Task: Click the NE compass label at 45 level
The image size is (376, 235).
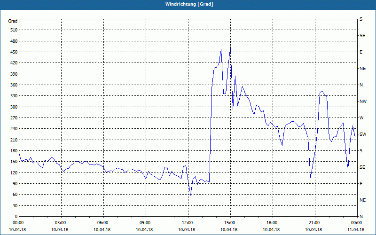Action: pos(362,200)
